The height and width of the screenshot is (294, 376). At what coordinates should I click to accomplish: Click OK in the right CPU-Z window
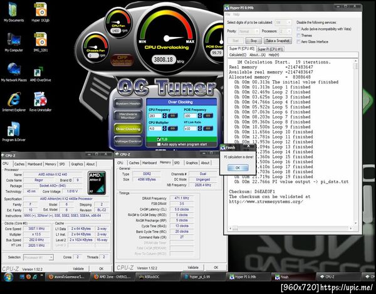216,268
